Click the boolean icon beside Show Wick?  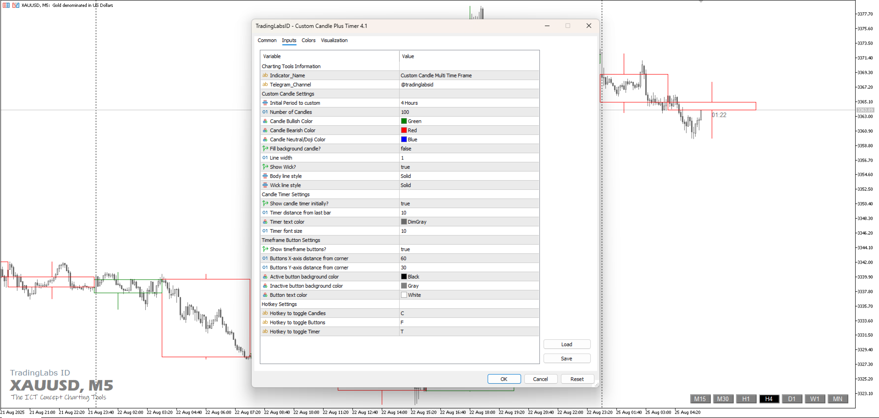(265, 167)
